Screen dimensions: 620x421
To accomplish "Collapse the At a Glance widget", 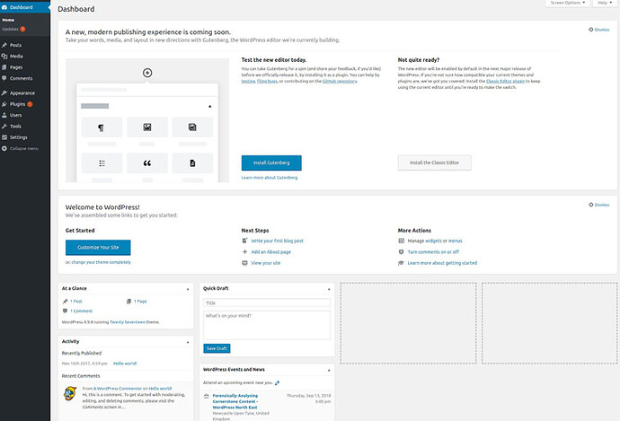I will coord(188,289).
